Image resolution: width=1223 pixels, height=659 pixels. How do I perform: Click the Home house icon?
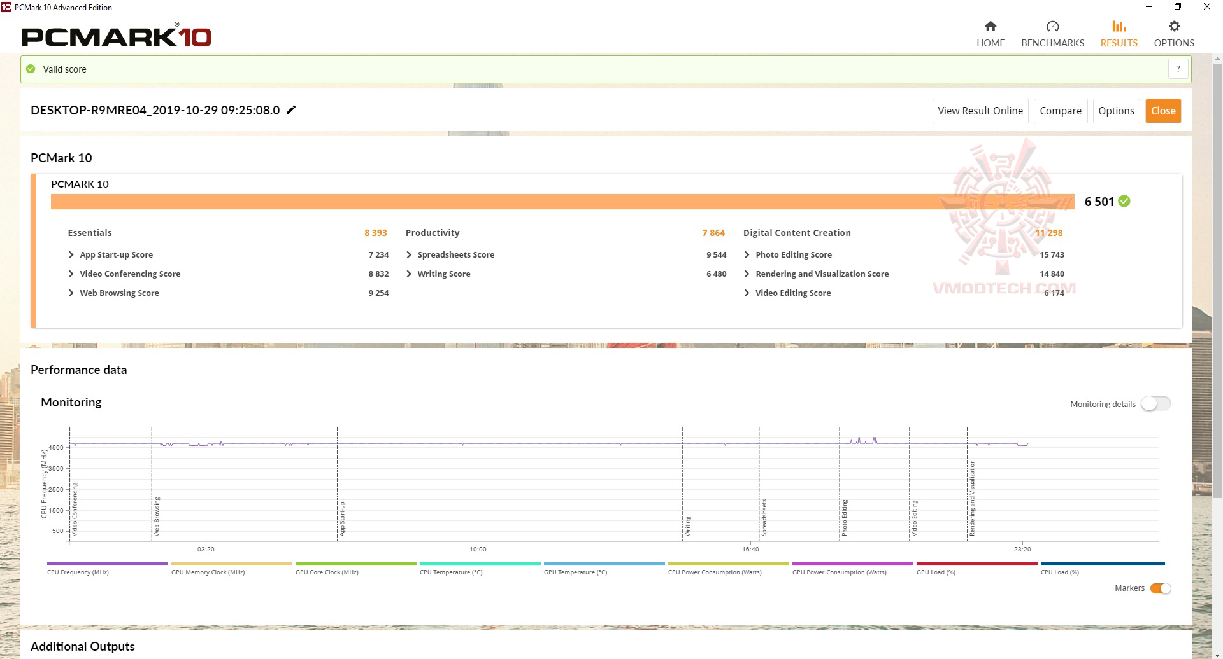[x=990, y=26]
